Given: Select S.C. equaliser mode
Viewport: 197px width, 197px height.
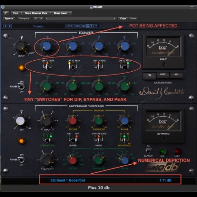Looking at the screenshot, I should click(176, 75).
